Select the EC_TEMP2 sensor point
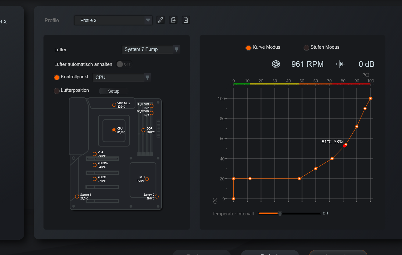 pos(152,113)
